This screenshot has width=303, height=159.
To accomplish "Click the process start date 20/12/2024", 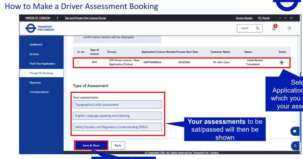I will pyautogui.click(x=184, y=62).
